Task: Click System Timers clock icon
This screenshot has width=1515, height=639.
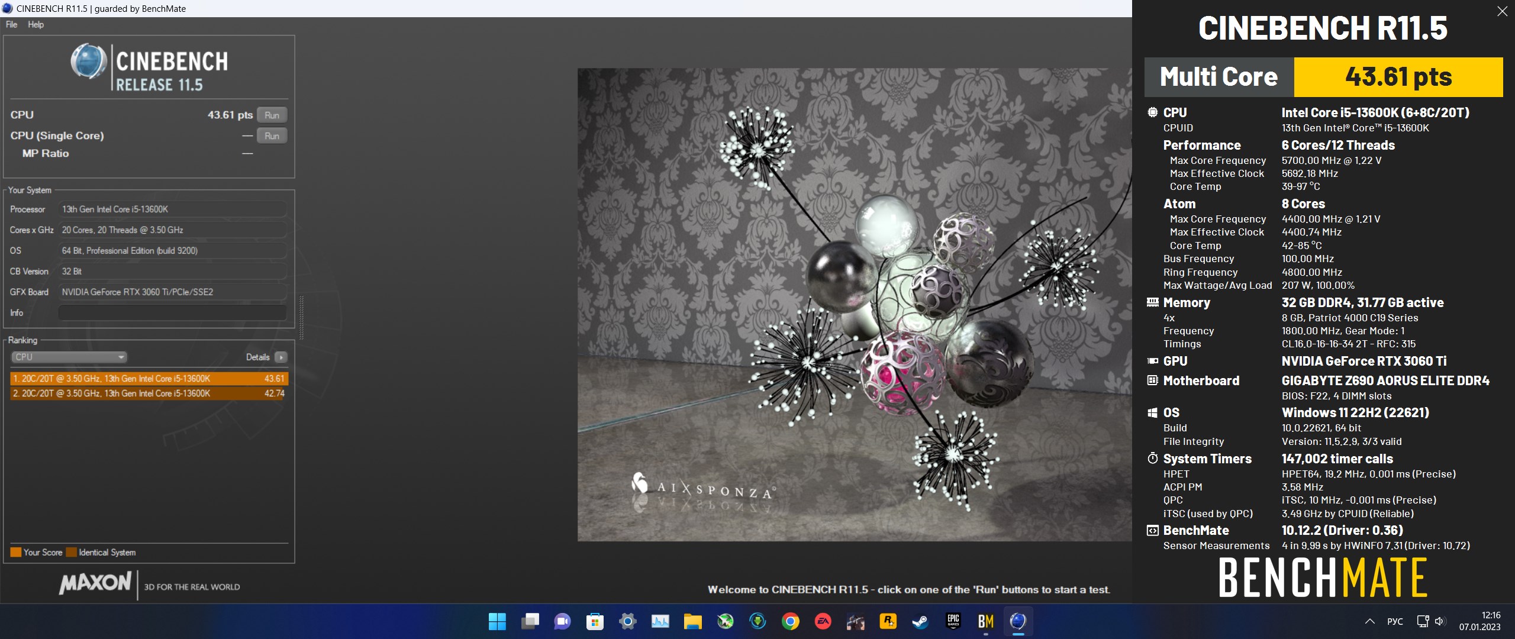Action: tap(1152, 459)
